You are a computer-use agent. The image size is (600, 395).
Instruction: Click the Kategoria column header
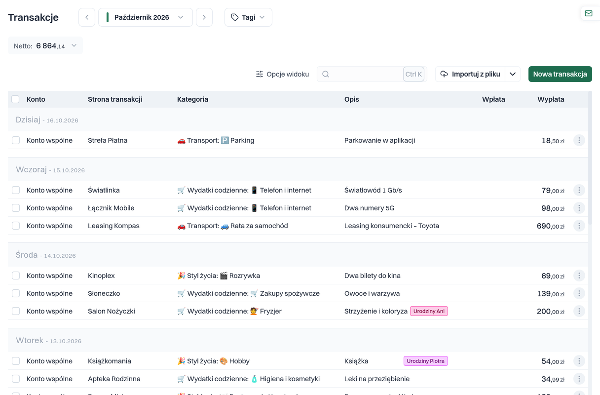pyautogui.click(x=192, y=99)
